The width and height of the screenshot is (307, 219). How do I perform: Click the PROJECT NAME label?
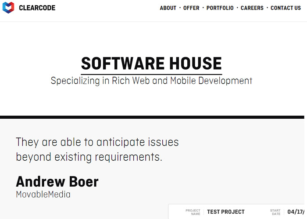click(193, 212)
